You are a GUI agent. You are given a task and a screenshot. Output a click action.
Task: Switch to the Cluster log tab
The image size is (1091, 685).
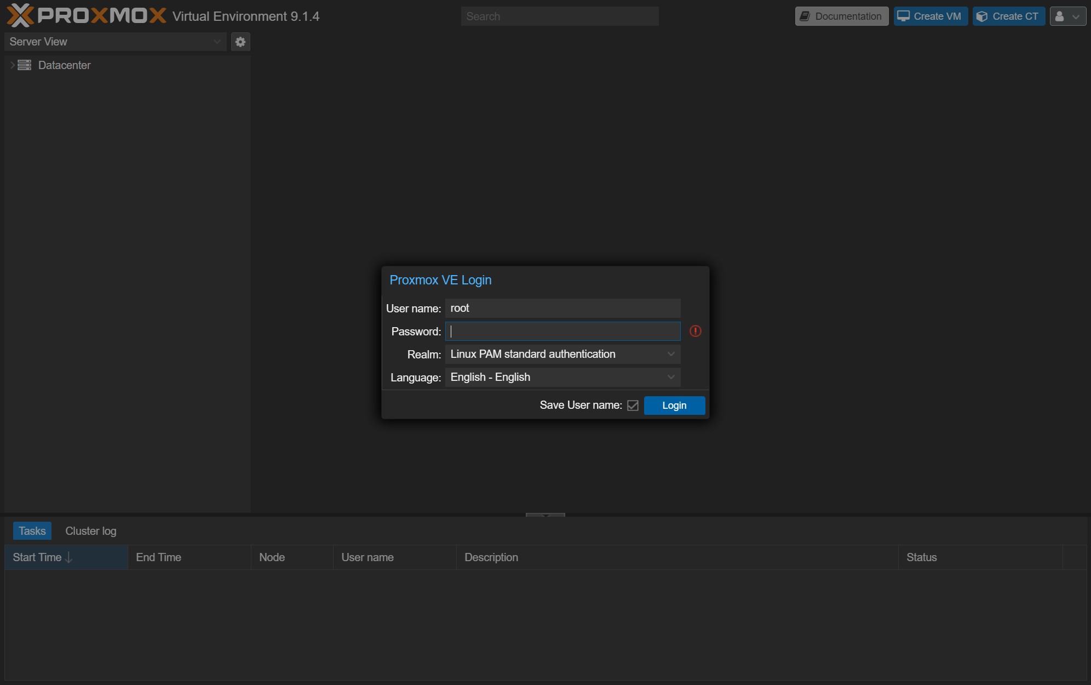point(90,530)
